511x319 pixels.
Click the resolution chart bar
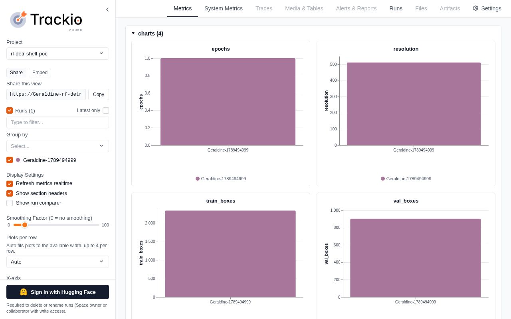click(x=414, y=104)
